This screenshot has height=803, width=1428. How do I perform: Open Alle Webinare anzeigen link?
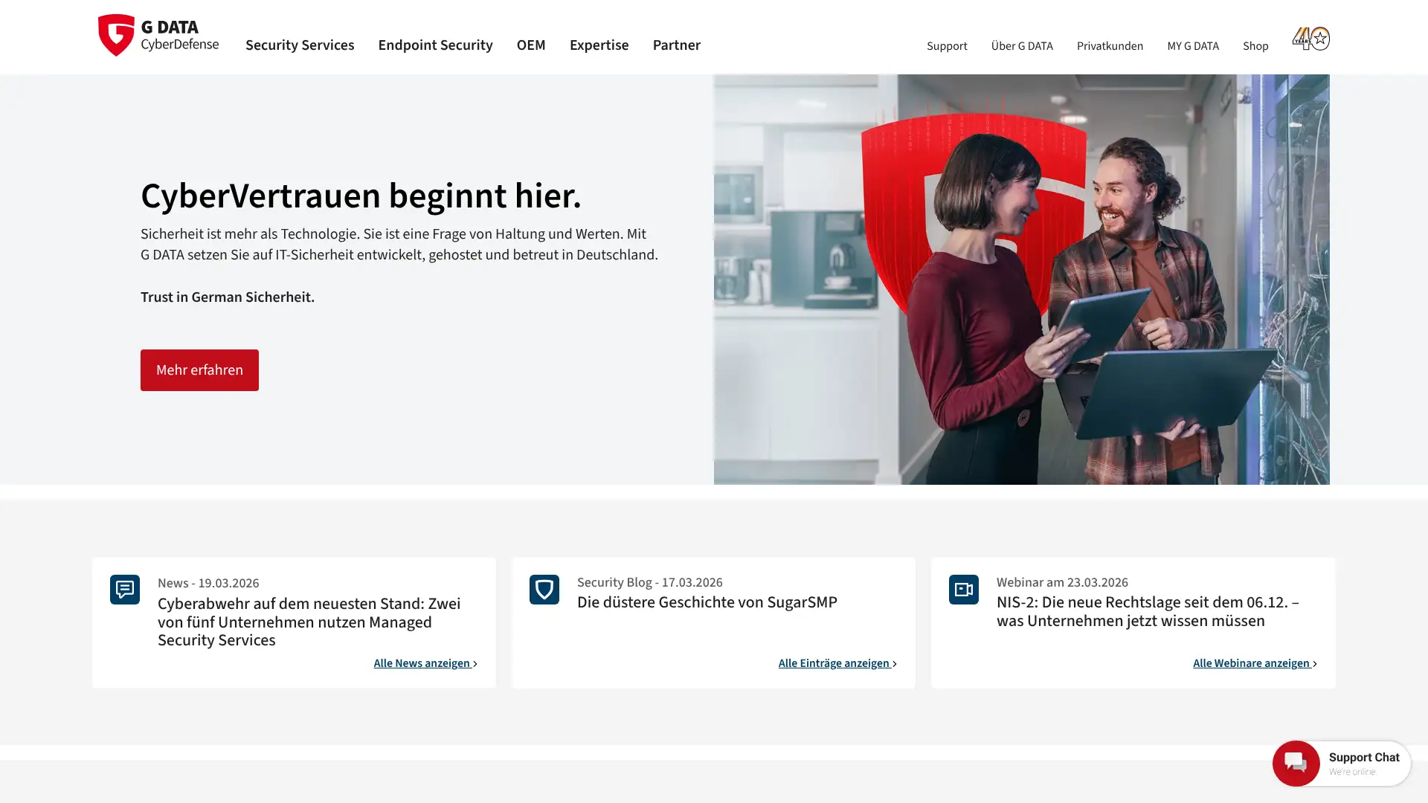click(x=1255, y=663)
